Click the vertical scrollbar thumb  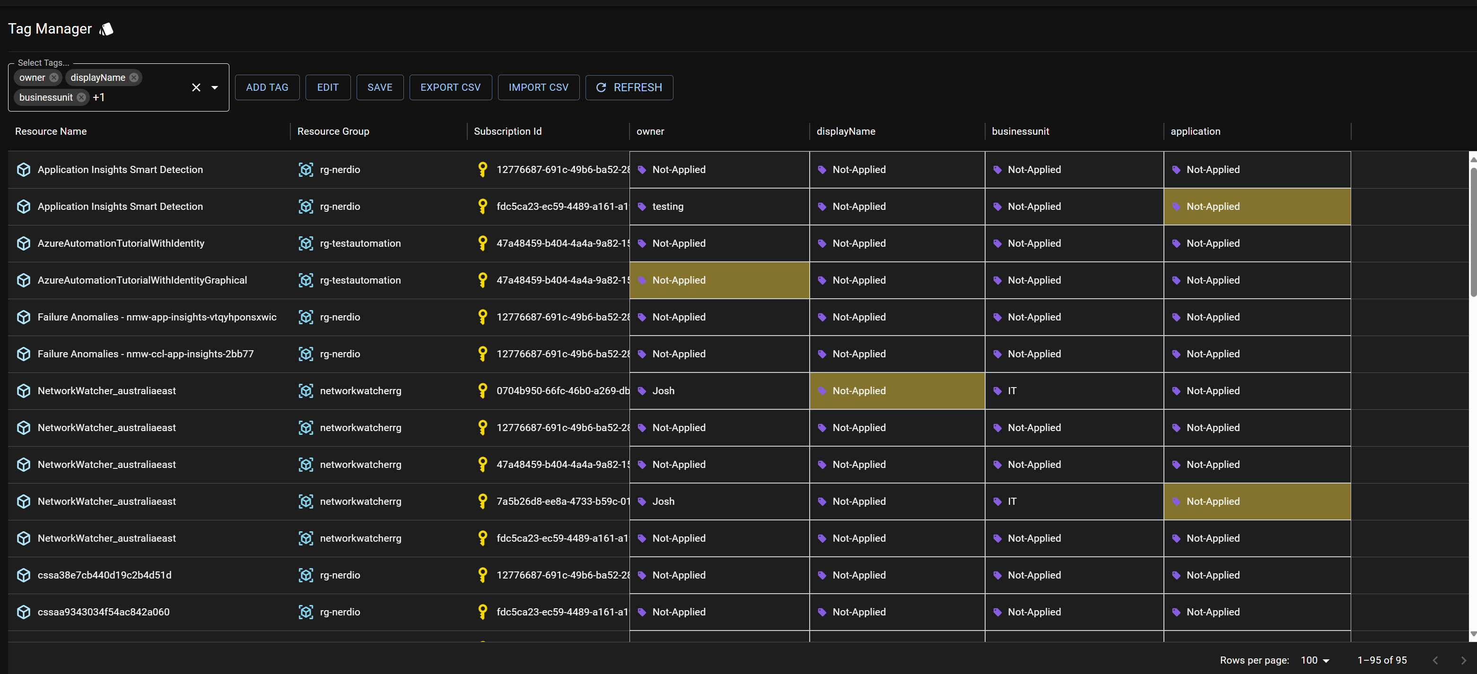coord(1473,232)
